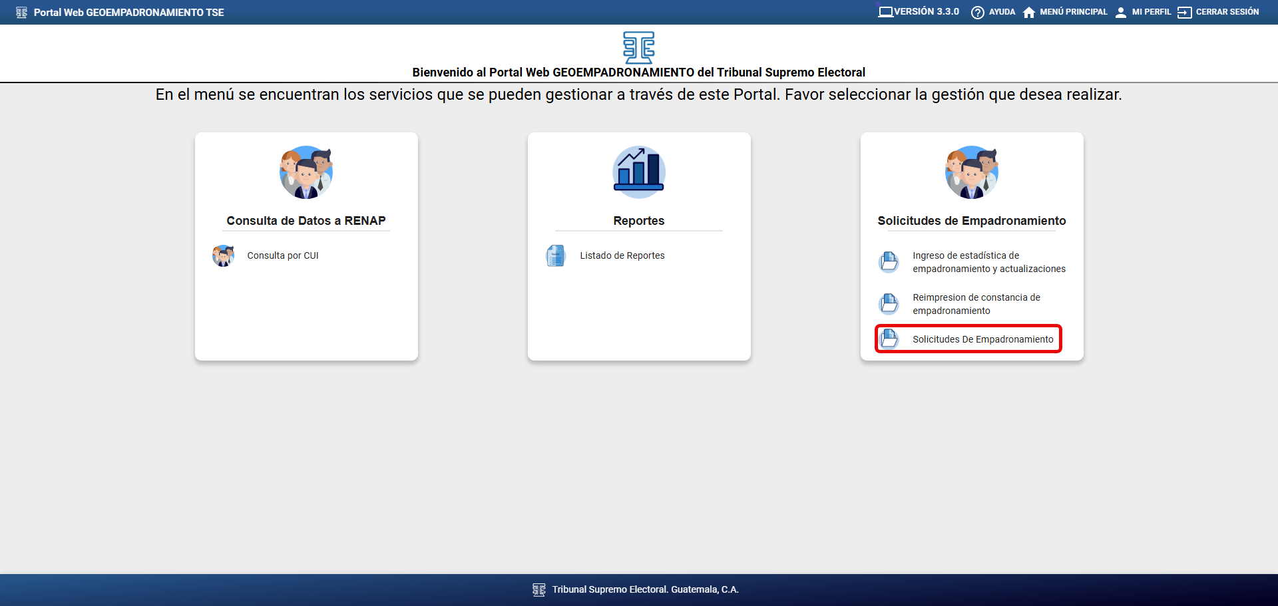Go to MENÚ PRINCIPAL in top bar

tap(1073, 12)
